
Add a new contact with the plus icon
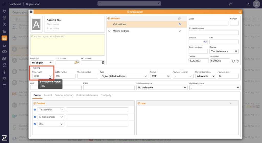pyautogui.click(x=35, y=103)
